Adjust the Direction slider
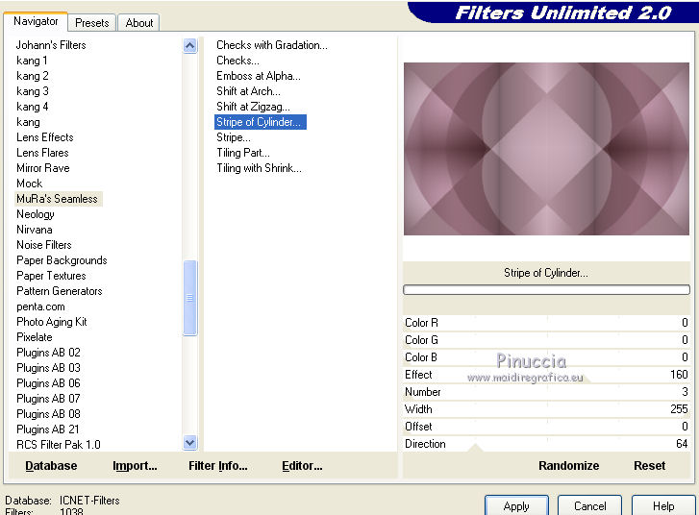This screenshot has width=699, height=515. coord(546,444)
